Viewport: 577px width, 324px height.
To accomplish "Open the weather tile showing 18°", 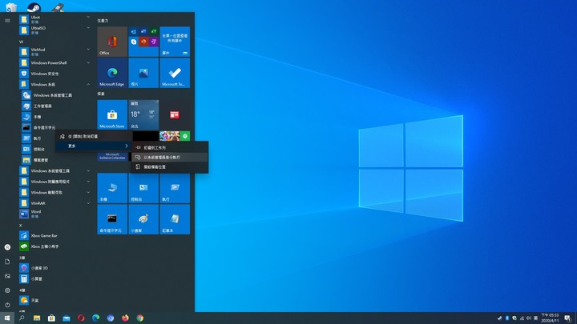I will pyautogui.click(x=143, y=114).
